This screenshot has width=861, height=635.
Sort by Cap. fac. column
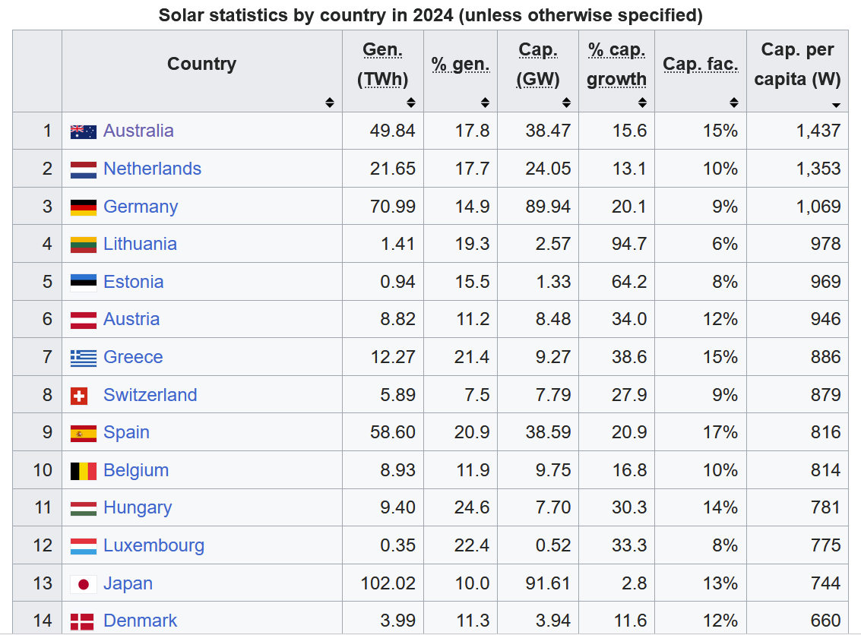coord(733,103)
